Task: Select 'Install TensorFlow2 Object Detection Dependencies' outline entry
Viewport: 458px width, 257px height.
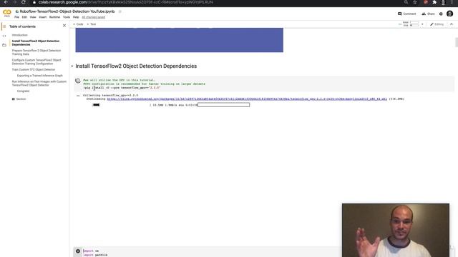Action: (36, 43)
